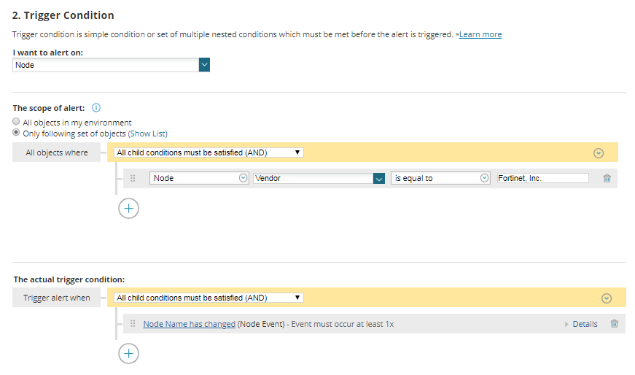The width and height of the screenshot is (635, 375).
Task: Add a new trigger condition with plus button
Action: pyautogui.click(x=129, y=354)
